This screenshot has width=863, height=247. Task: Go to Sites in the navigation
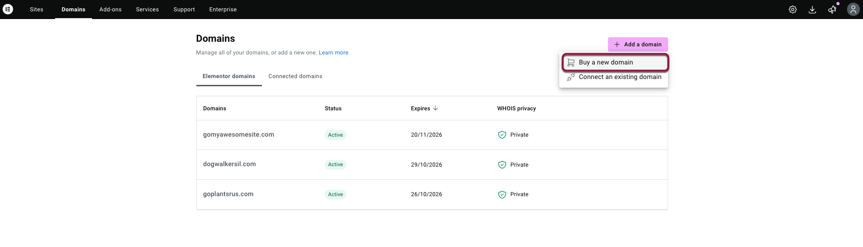pyautogui.click(x=36, y=10)
